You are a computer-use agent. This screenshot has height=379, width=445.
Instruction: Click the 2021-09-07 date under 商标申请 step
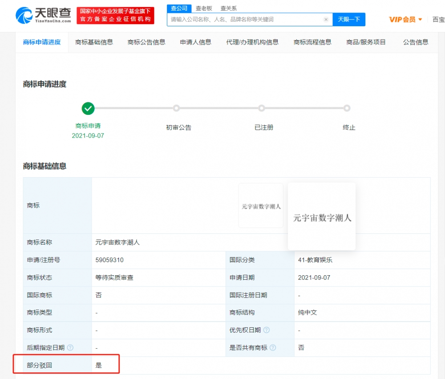[88, 135]
